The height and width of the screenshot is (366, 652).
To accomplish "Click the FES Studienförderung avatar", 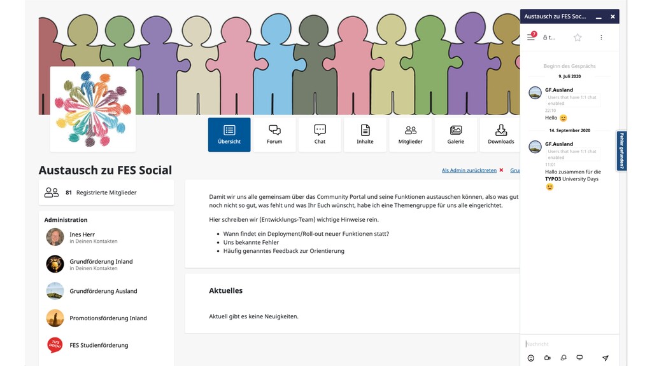I will click(x=55, y=345).
